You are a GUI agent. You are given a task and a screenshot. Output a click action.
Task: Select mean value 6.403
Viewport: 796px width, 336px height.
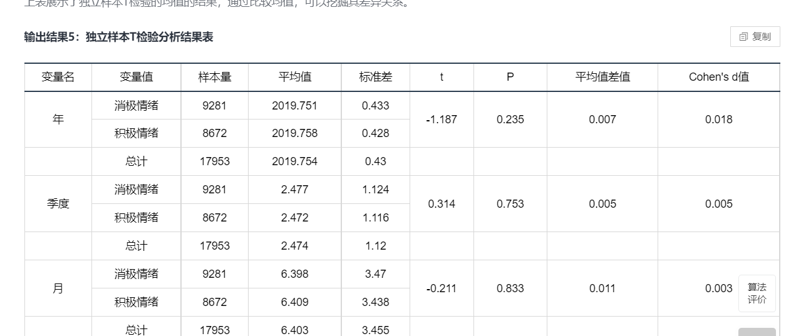(295, 330)
